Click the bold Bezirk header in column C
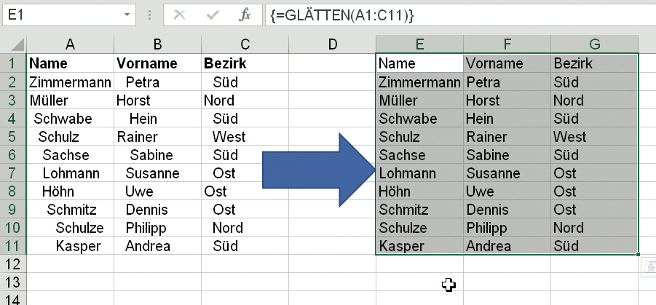 coord(225,63)
